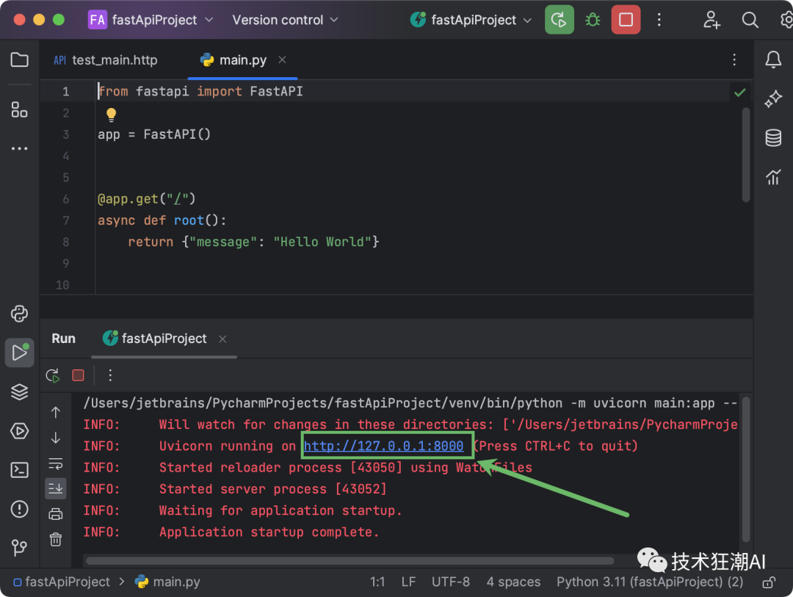Select the fastApiProject tab in Run panel
793x597 pixels.
[164, 339]
